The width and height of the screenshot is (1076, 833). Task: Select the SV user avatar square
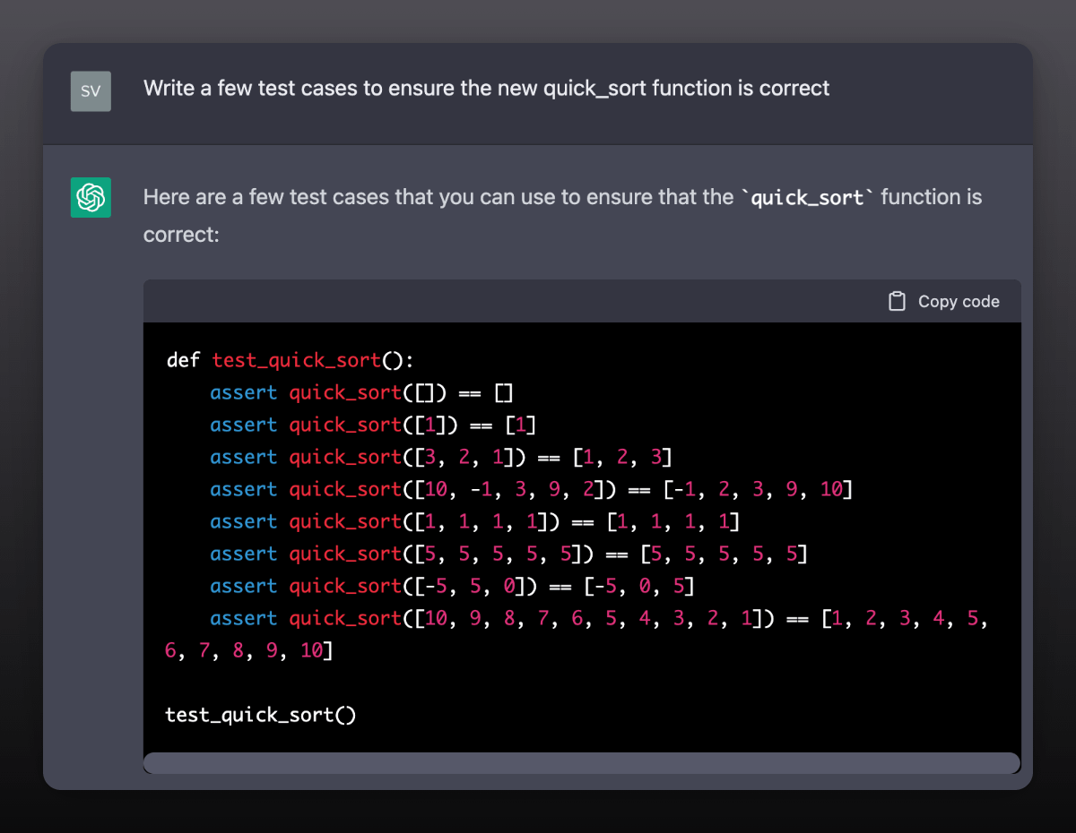90,90
